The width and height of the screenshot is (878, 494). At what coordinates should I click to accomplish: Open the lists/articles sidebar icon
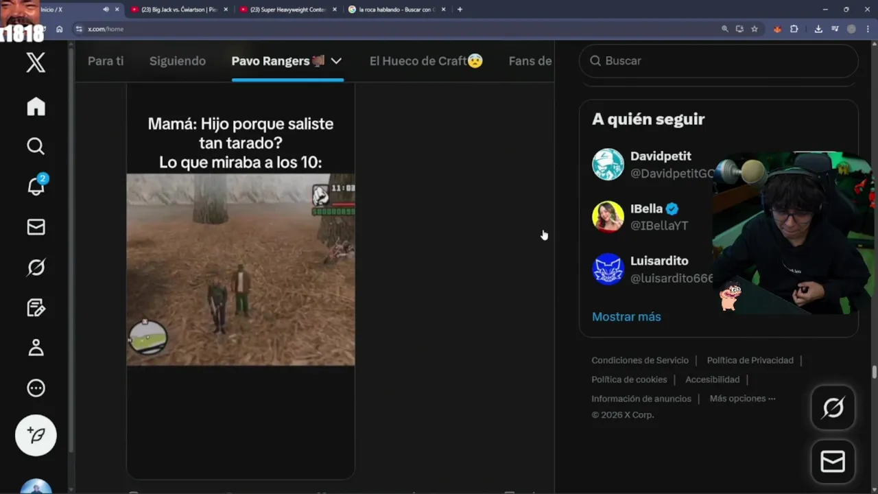click(36, 307)
